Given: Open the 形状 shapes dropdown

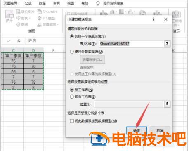Looking at the screenshot, I should tap(23, 18).
